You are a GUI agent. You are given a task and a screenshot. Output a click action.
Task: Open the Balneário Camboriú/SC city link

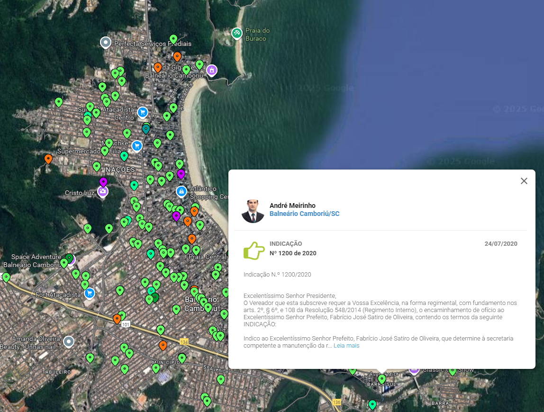pyautogui.click(x=304, y=214)
